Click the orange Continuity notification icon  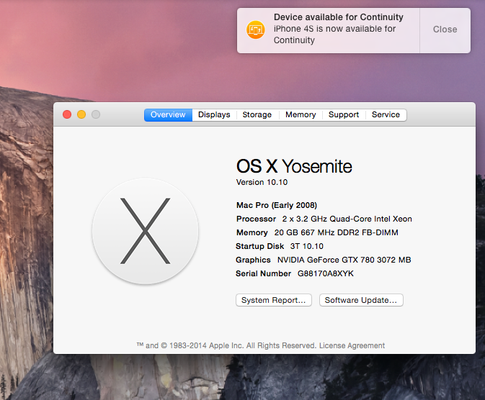pyautogui.click(x=256, y=29)
